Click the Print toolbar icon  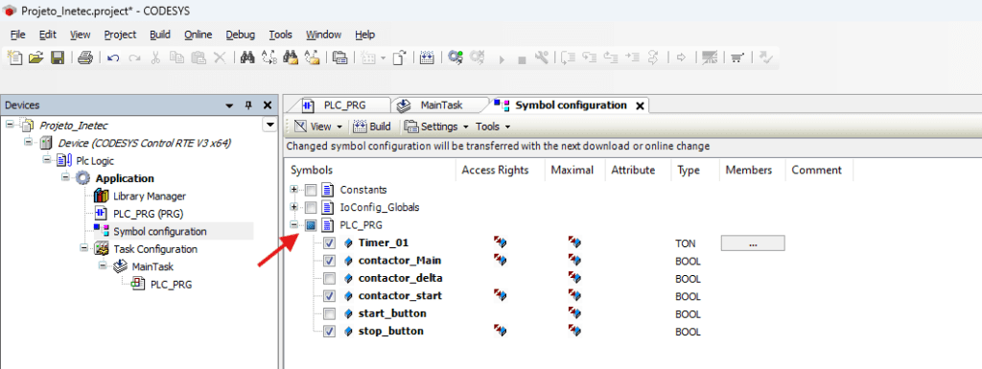[85, 58]
